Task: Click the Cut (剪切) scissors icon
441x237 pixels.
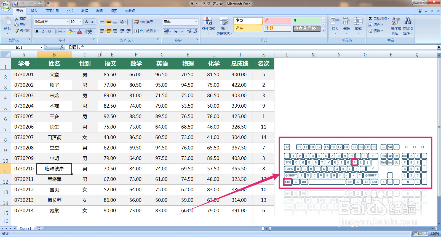Action: [17, 19]
